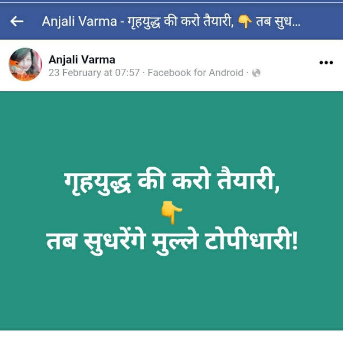Click the ellipsis ending the header title
Screen dimensions: 343x340
coord(296,25)
